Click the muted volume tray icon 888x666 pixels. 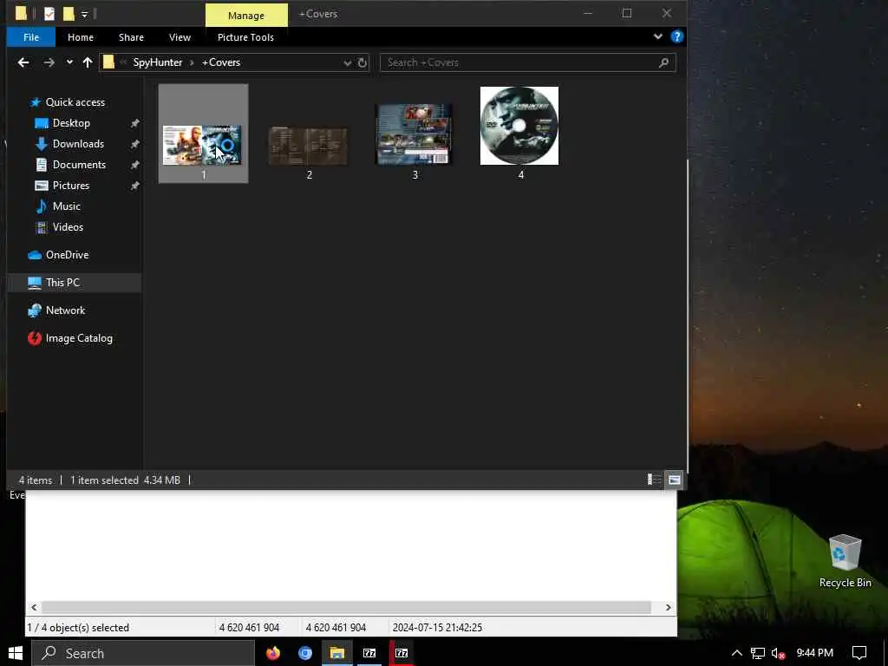(x=778, y=653)
